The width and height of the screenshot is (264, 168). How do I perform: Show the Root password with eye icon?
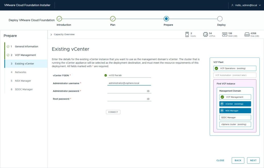tap(148, 99)
